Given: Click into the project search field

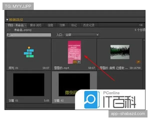Looking at the screenshot, I should [x=29, y=35].
